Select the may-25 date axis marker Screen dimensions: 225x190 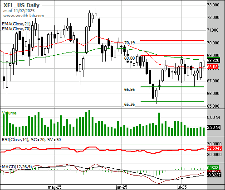54,187
